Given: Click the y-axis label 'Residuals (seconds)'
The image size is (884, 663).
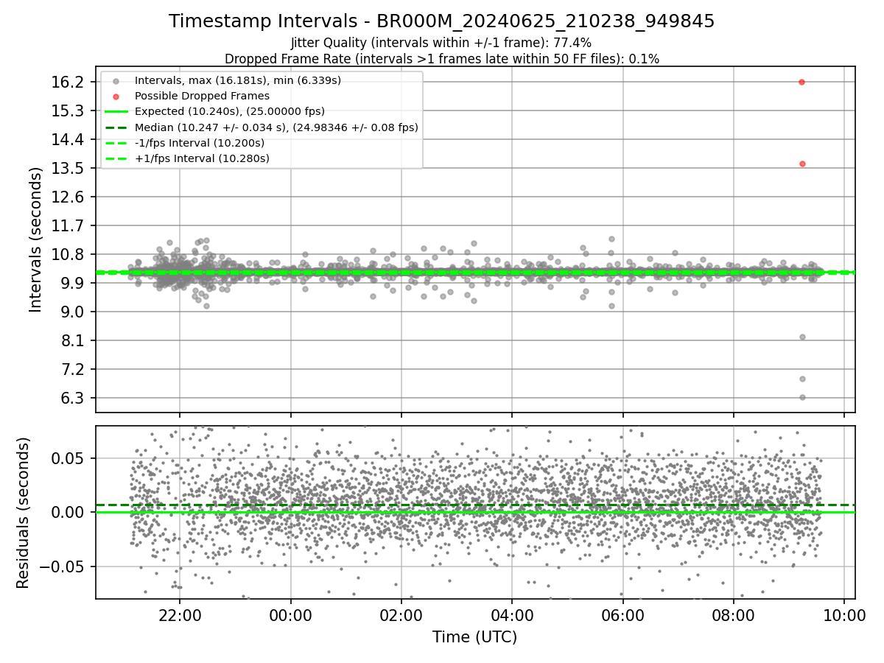Looking at the screenshot, I should tap(22, 513).
